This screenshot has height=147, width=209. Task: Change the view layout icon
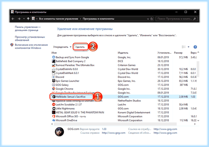click(x=184, y=47)
